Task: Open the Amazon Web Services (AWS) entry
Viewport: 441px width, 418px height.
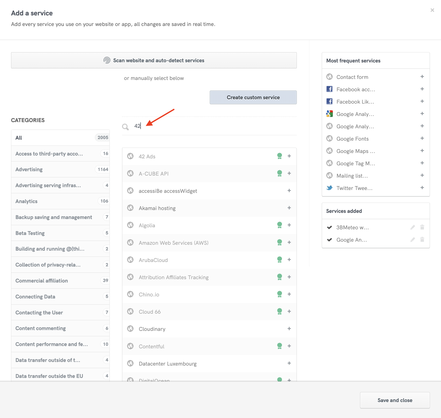Action: (173, 243)
